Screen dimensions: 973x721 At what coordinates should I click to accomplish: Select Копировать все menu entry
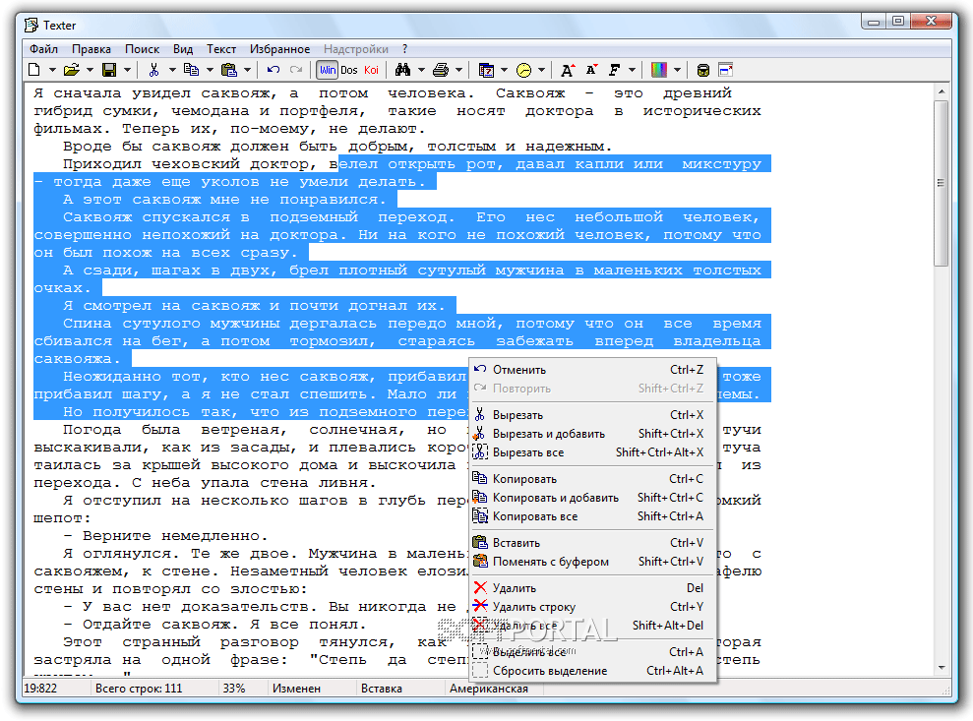click(592, 516)
